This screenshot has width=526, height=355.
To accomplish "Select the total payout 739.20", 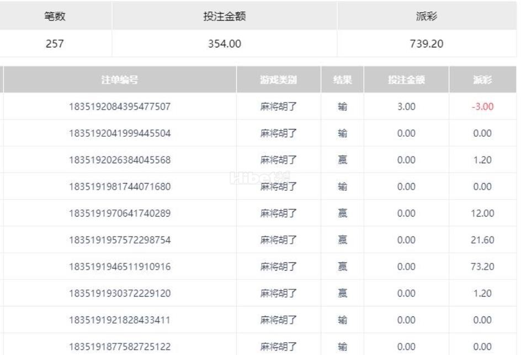I will tap(426, 44).
